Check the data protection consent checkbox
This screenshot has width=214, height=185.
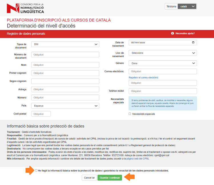[x=36, y=170]
